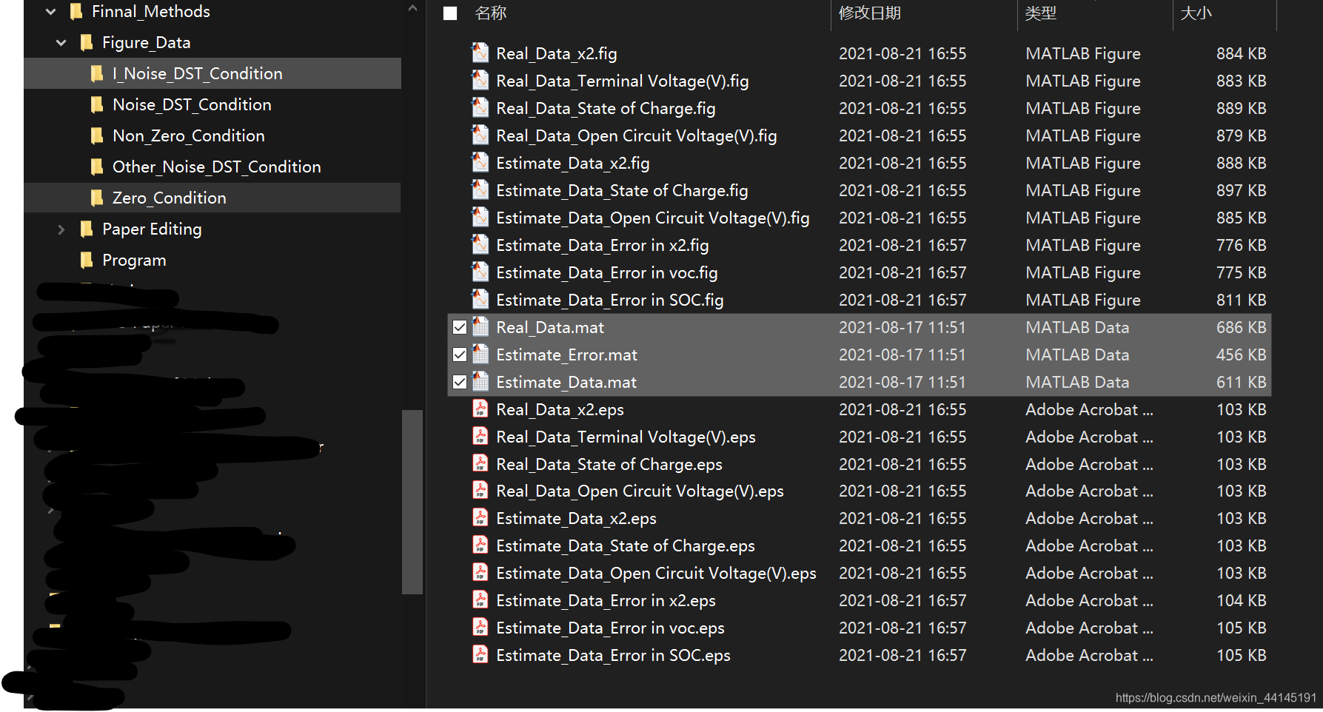Select the Estimate_Data_Error in SOC.eps name

(613, 655)
